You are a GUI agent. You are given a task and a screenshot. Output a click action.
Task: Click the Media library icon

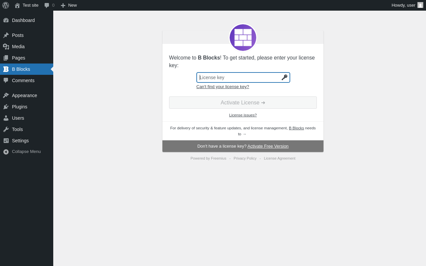(x=6, y=47)
